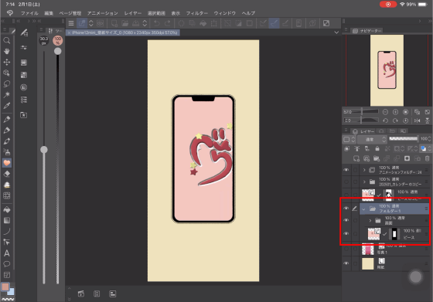Hide the 画面 folder layer

[346, 220]
